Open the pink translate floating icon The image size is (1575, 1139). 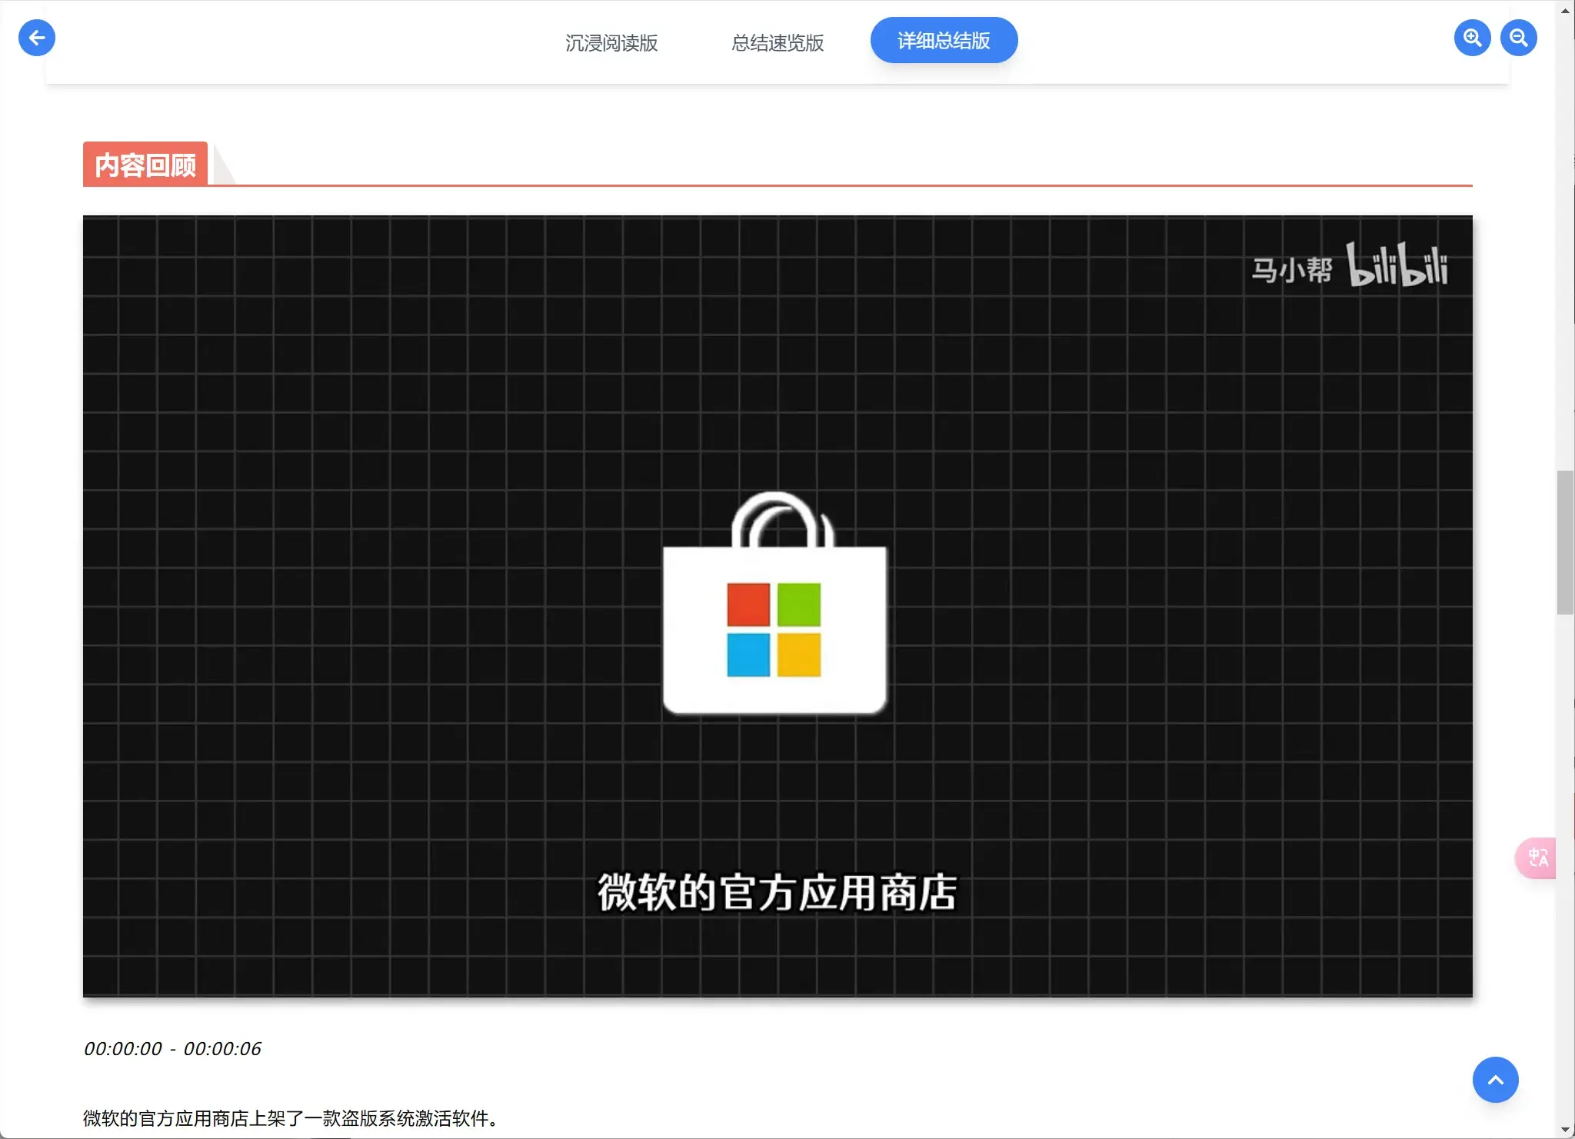pyautogui.click(x=1537, y=858)
